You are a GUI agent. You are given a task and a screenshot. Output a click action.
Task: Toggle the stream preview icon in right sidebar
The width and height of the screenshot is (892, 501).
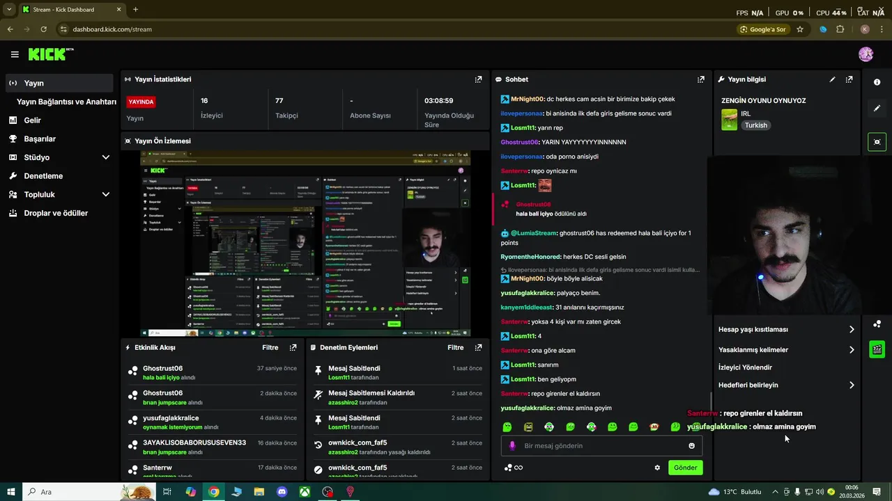click(x=877, y=142)
